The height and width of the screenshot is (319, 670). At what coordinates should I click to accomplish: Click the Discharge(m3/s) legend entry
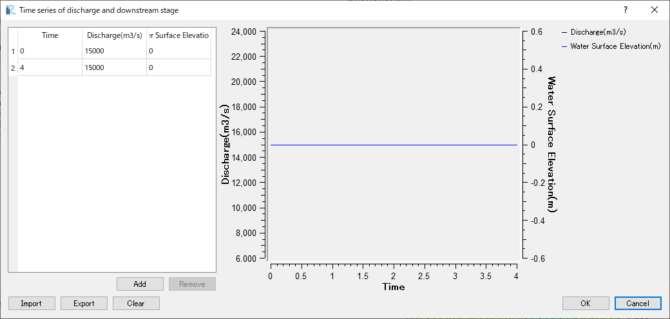click(x=598, y=32)
